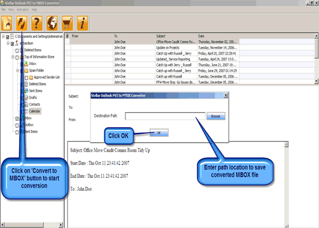This screenshot has height=228, width=319.
Task: Select the Approved Sender List folder icon
Action: [31, 77]
